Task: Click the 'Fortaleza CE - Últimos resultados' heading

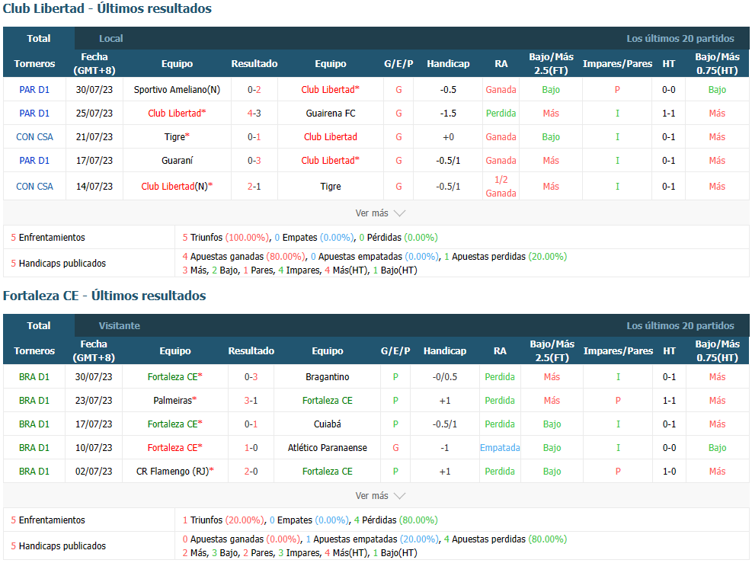Action: (x=104, y=296)
